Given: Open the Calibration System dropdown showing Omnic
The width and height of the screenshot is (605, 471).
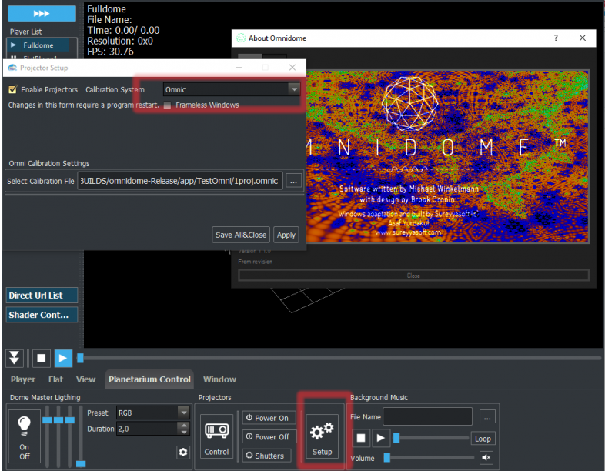Looking at the screenshot, I should (232, 89).
